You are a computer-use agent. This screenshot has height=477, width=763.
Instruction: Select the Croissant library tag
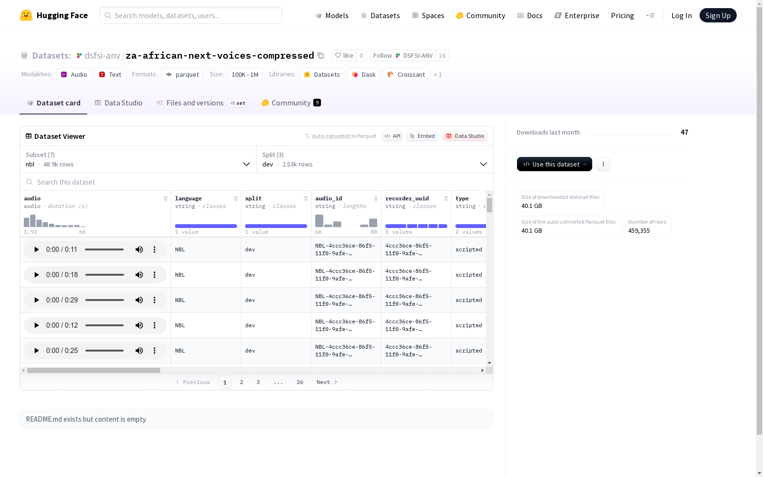(406, 74)
